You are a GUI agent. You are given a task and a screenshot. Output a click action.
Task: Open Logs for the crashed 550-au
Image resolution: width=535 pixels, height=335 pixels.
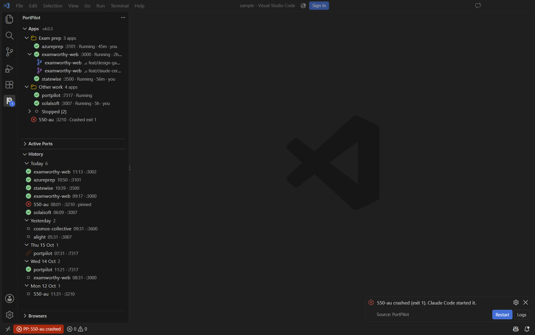[522, 315]
